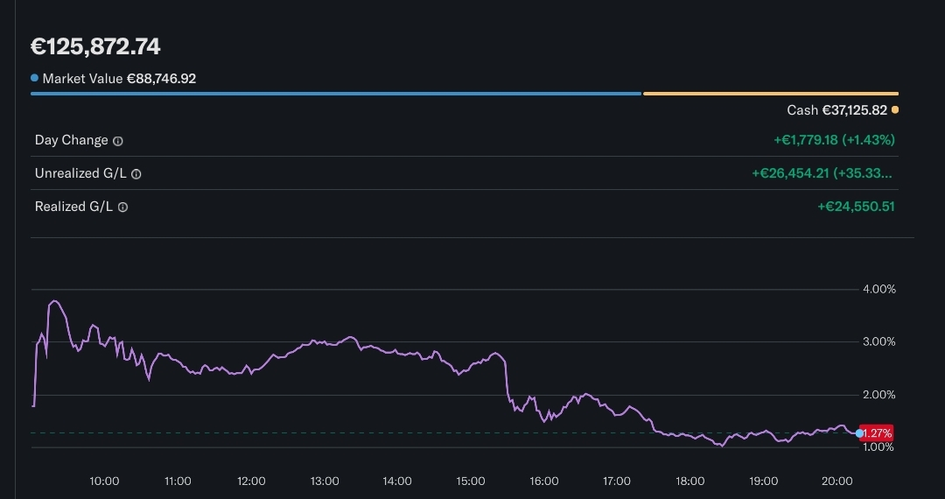Click the 4.00% y-axis label

(879, 289)
